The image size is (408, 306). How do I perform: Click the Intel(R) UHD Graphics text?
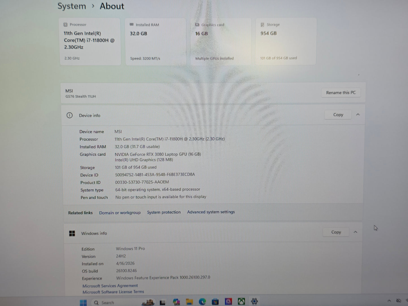click(x=144, y=160)
